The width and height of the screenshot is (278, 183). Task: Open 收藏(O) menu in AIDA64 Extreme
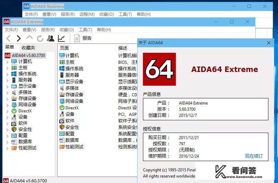(x=67, y=30)
